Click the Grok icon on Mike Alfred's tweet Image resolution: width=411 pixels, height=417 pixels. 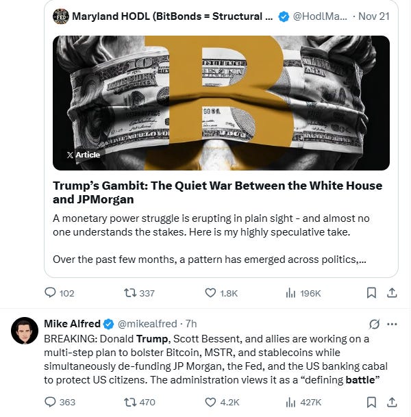(x=374, y=324)
